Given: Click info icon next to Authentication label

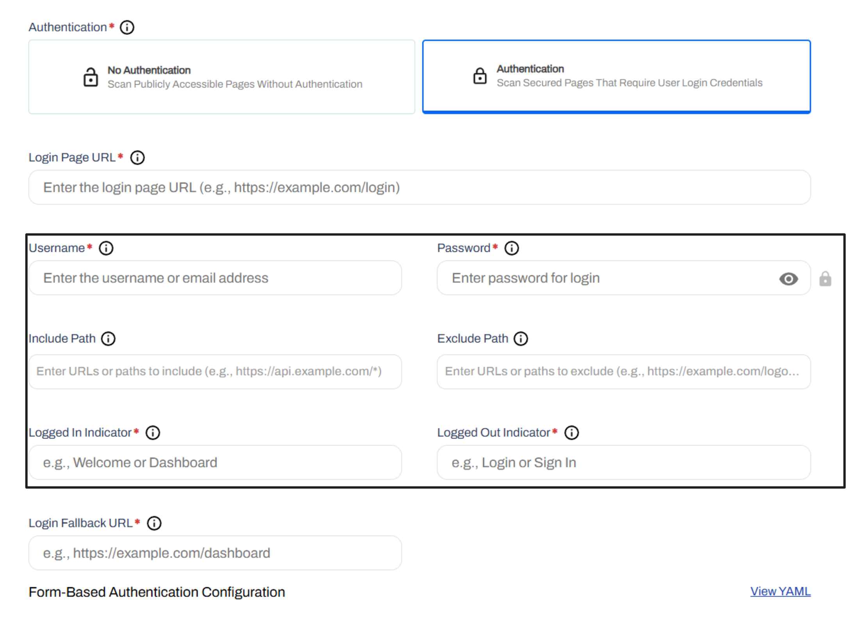Looking at the screenshot, I should (127, 27).
